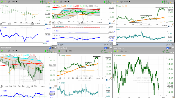Toggle the L scale button on 30m chart

pos(108,80)
